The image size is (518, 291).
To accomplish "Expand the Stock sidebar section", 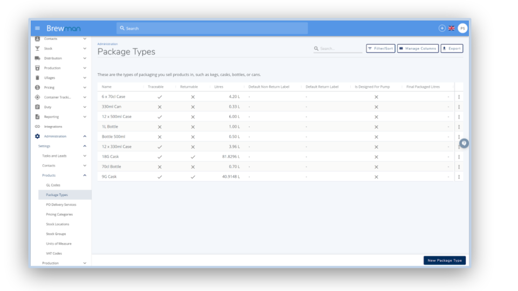I will [x=85, y=48].
